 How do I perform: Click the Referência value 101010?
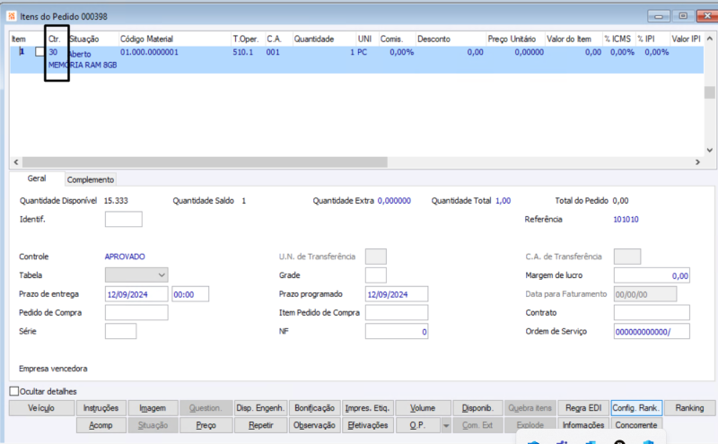pyautogui.click(x=626, y=219)
